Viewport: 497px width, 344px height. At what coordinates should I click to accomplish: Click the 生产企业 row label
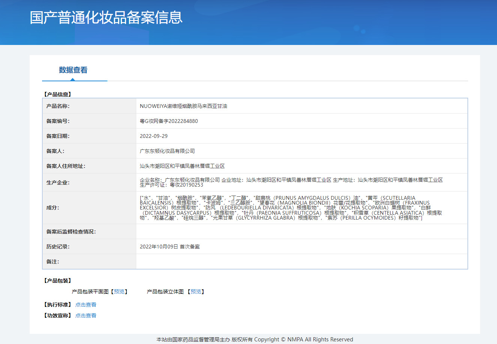pos(58,182)
